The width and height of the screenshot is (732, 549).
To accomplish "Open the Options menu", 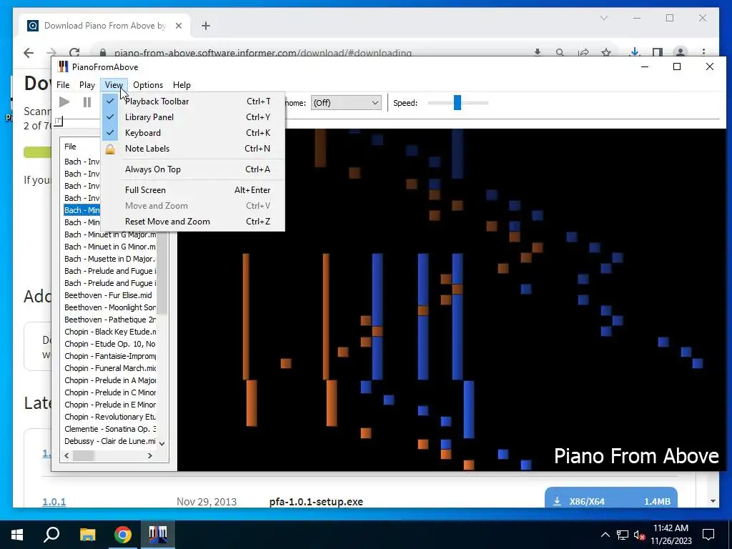I will (148, 85).
